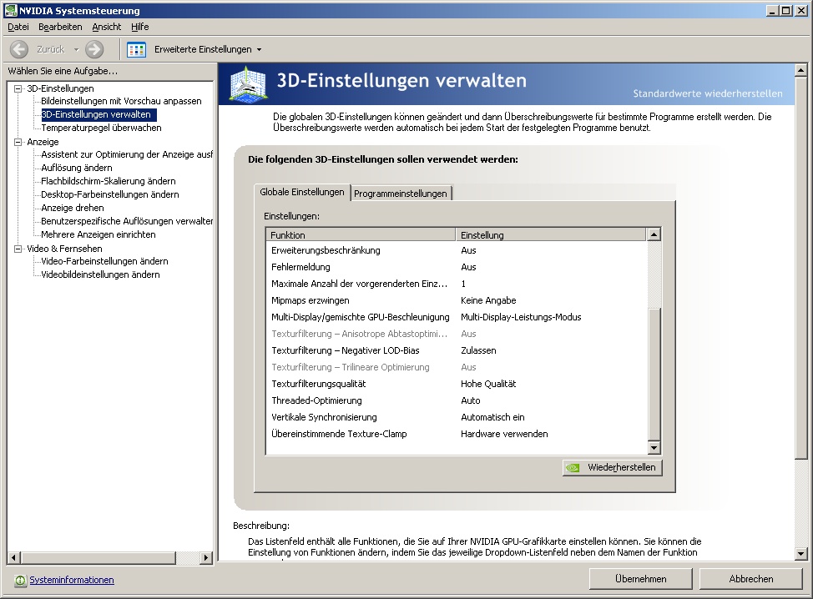
Task: Open the Datei menu
Action: coord(18,27)
